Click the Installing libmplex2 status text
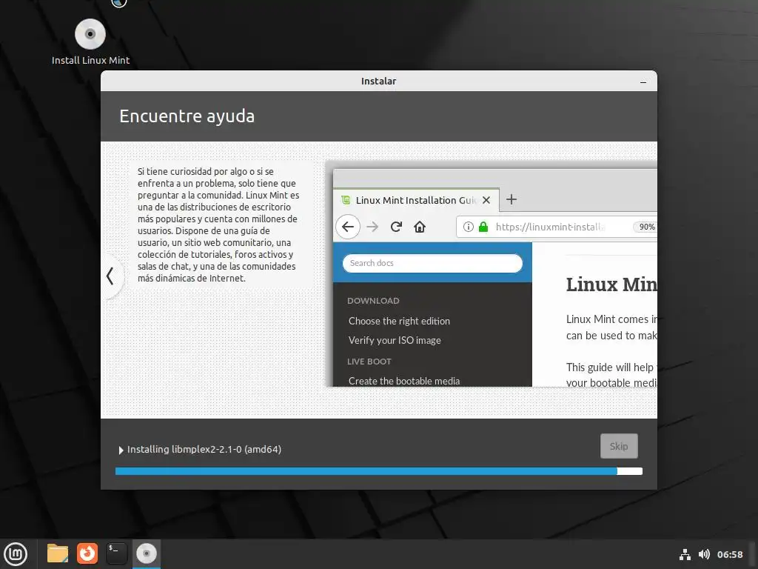The width and height of the screenshot is (758, 569). click(x=204, y=450)
